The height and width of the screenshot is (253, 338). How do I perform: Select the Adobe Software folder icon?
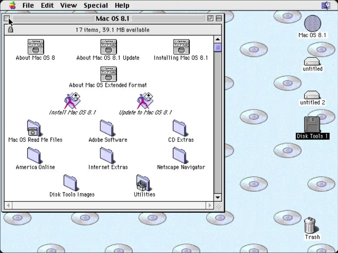coord(107,128)
